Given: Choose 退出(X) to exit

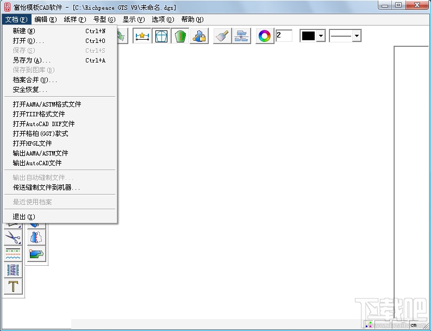Looking at the screenshot, I should (x=60, y=217).
